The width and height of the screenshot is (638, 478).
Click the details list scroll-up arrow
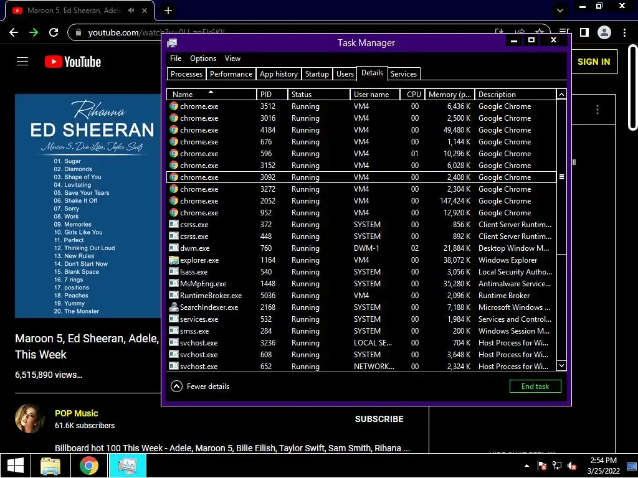pos(561,95)
